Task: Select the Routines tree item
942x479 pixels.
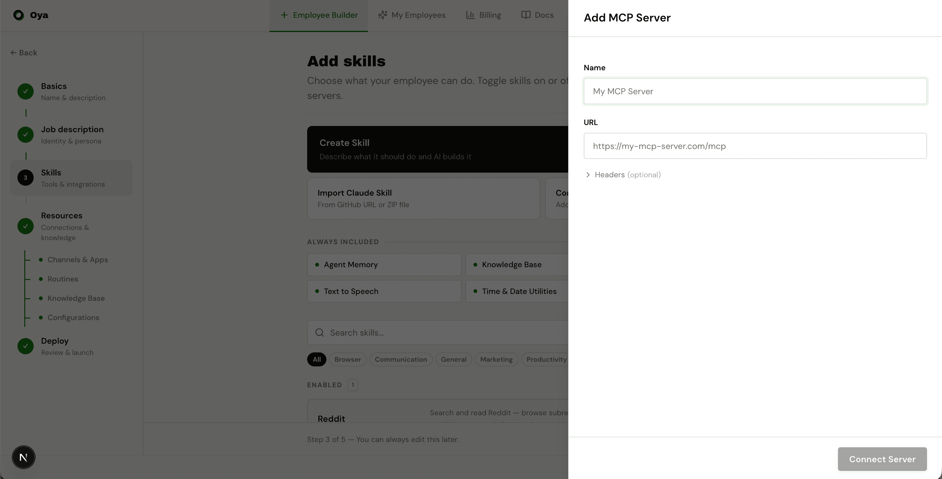Action: [63, 279]
